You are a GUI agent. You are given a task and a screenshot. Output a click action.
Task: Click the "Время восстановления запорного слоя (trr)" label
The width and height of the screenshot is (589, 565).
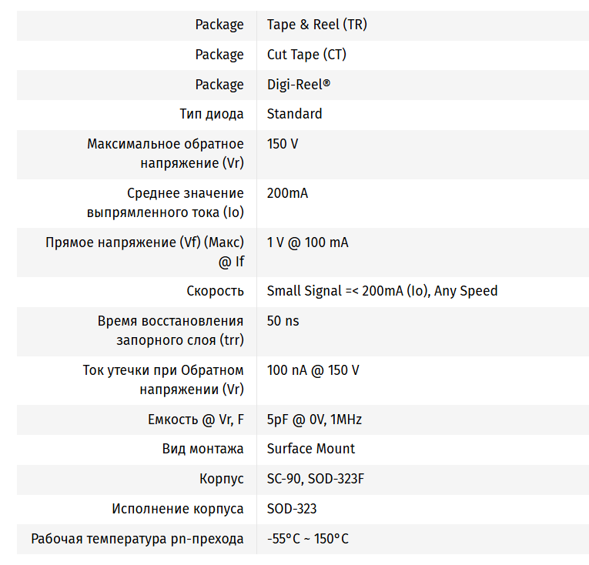coord(170,330)
